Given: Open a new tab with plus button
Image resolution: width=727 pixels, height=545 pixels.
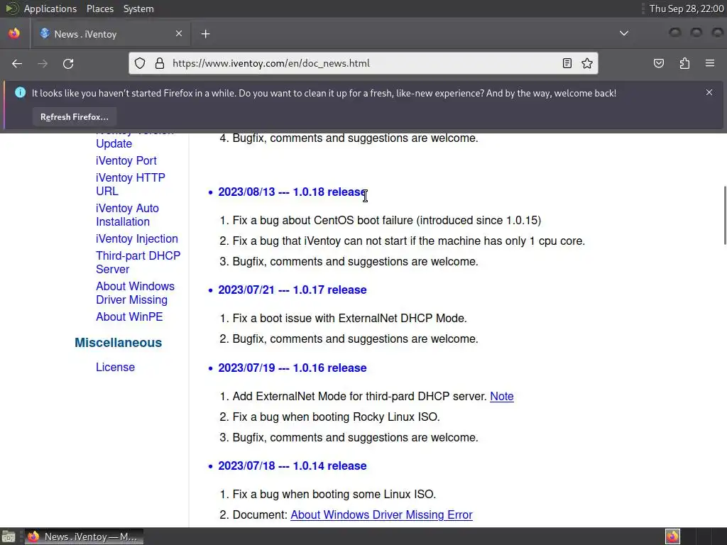Looking at the screenshot, I should point(205,34).
